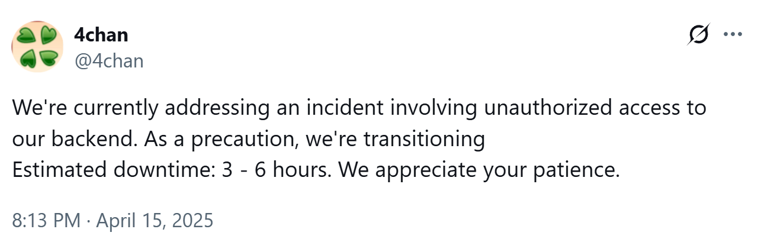Click the word "addressing" in the post
The image size is (761, 242).
(214, 109)
